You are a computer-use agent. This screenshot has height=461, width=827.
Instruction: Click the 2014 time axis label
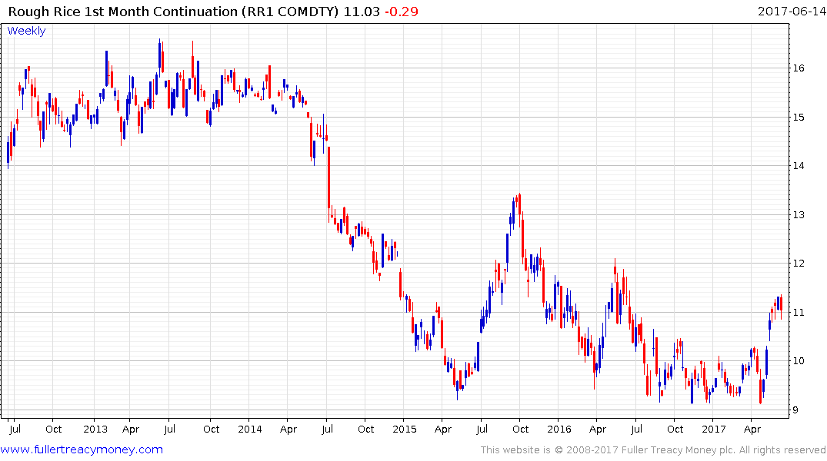pyautogui.click(x=249, y=429)
